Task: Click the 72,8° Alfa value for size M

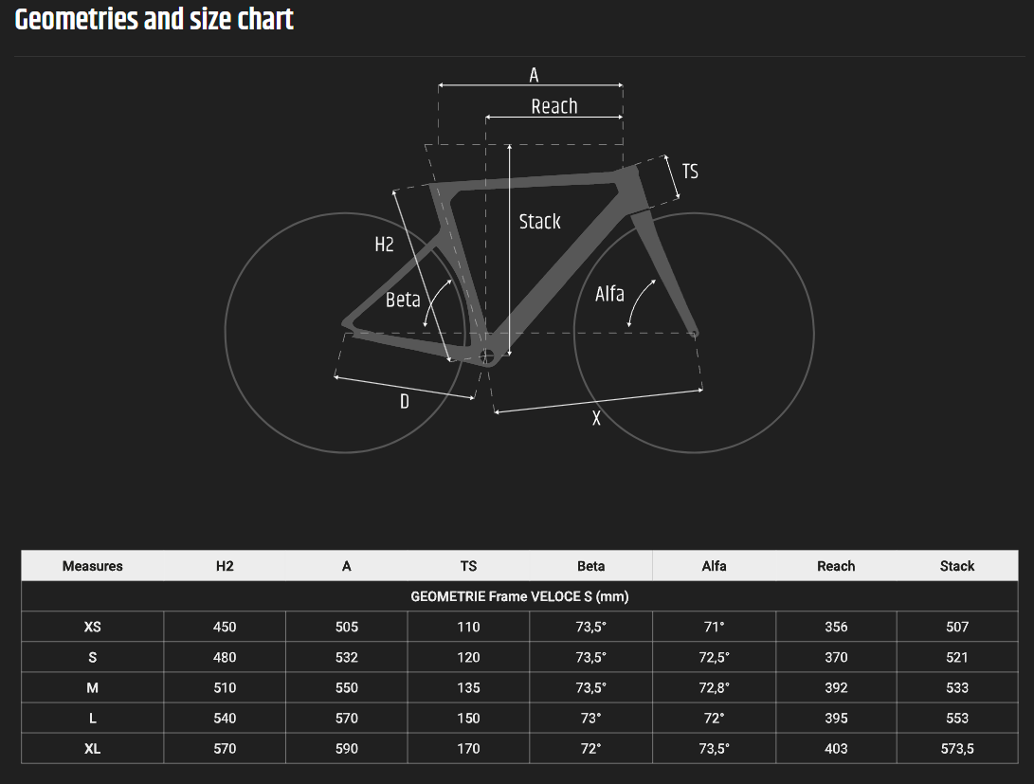Action: [x=715, y=687]
